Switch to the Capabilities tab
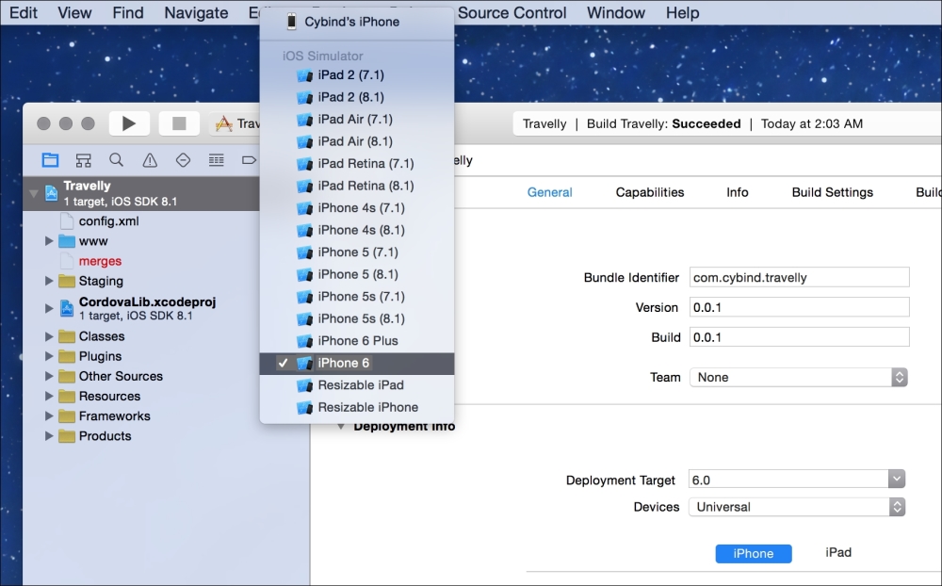This screenshot has height=586, width=942. coord(649,192)
